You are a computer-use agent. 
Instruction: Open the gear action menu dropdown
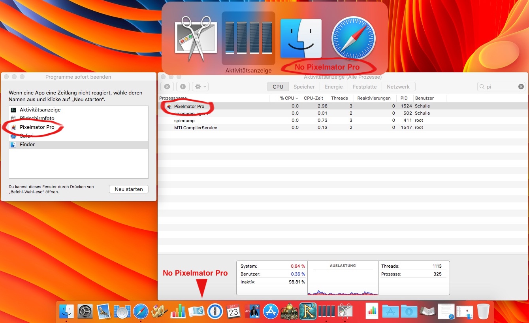coord(200,87)
